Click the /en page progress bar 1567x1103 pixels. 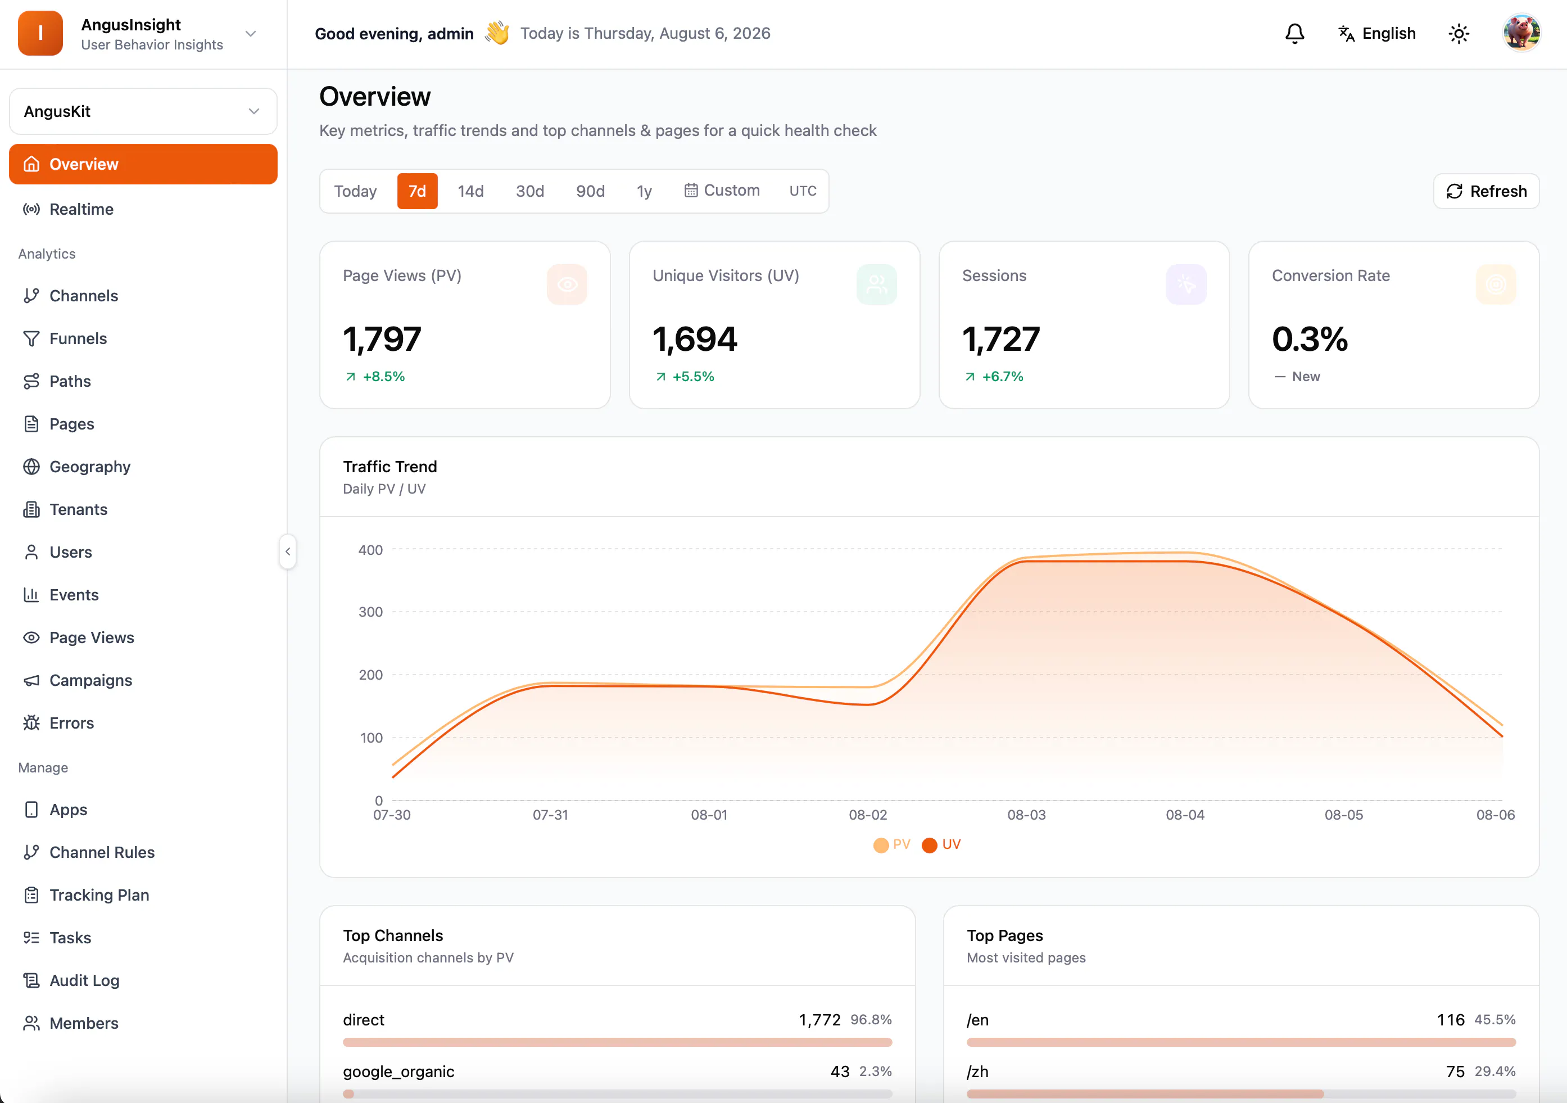click(x=1241, y=1042)
